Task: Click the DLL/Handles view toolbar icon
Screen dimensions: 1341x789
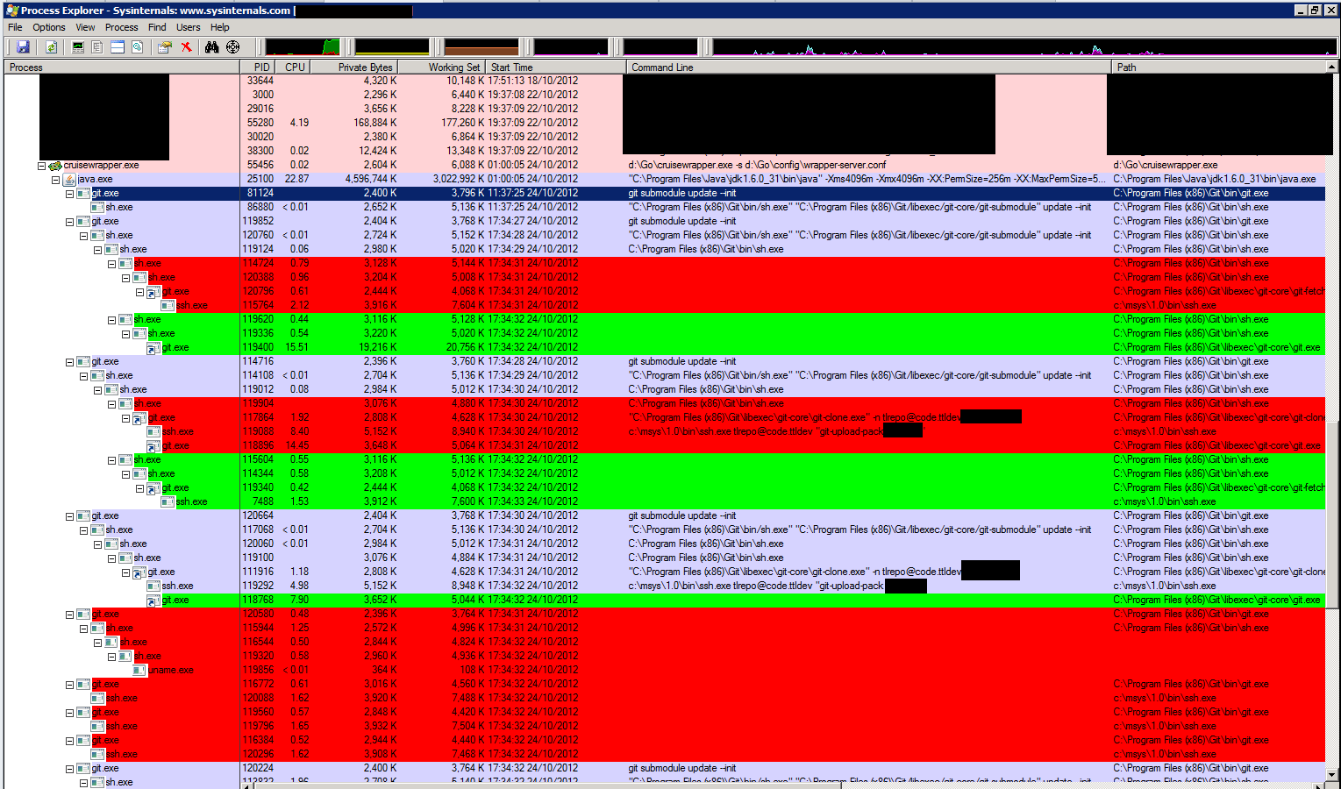Action: tap(137, 46)
